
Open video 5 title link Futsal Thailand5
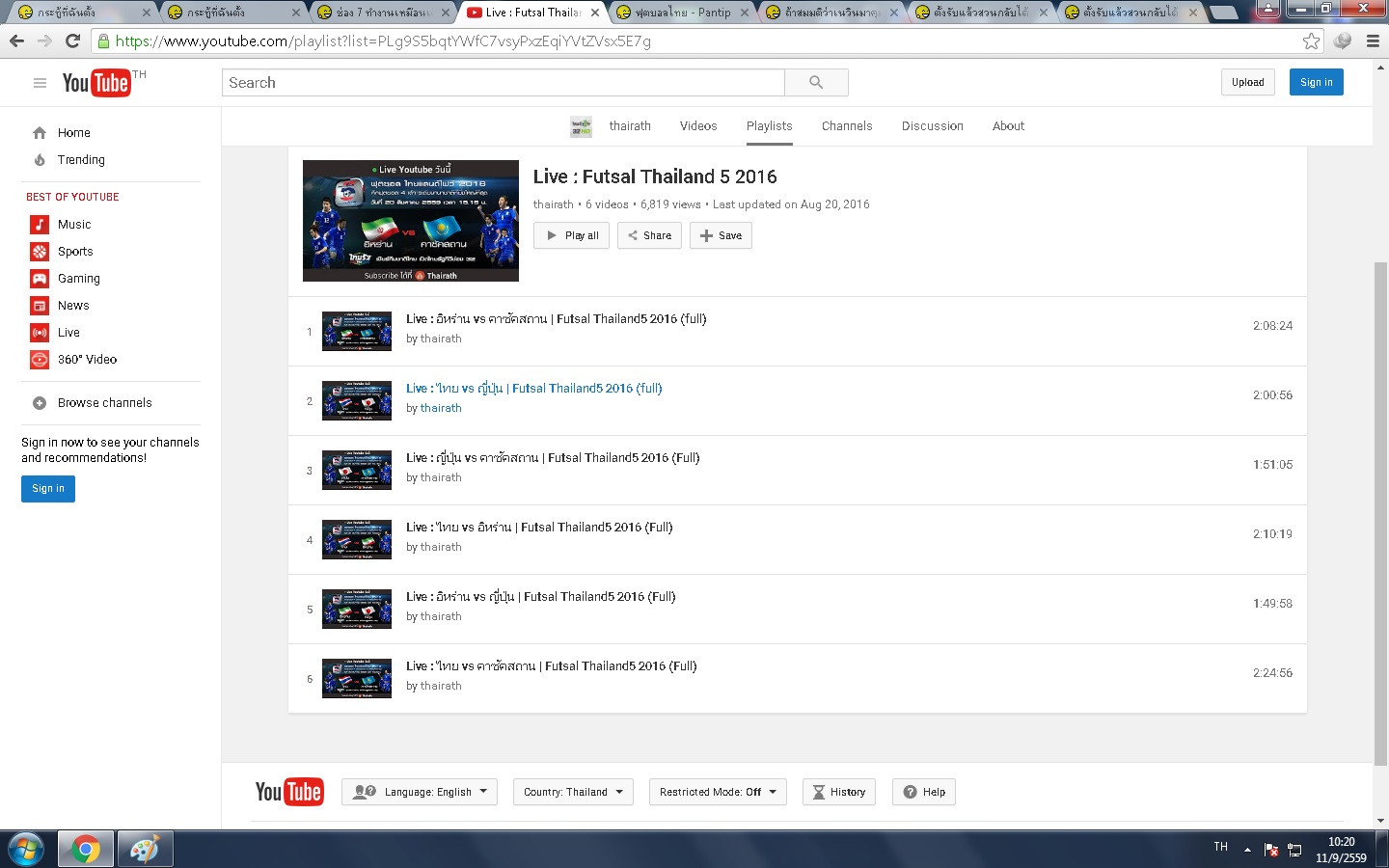click(x=541, y=597)
